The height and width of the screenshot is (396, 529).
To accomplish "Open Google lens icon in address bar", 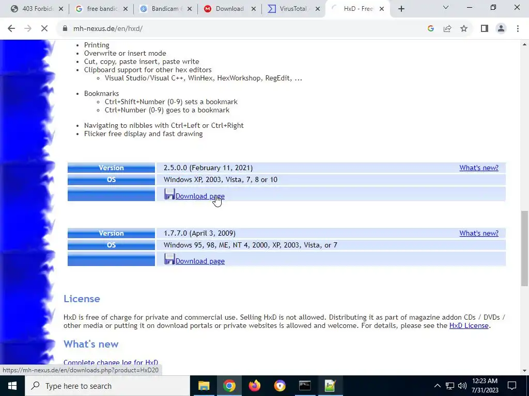I will (430, 29).
